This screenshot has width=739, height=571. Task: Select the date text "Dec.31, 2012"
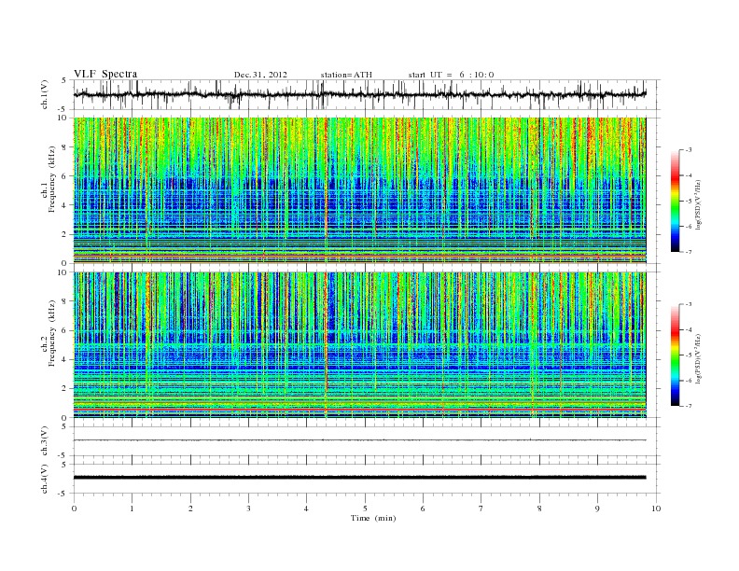pyautogui.click(x=260, y=75)
